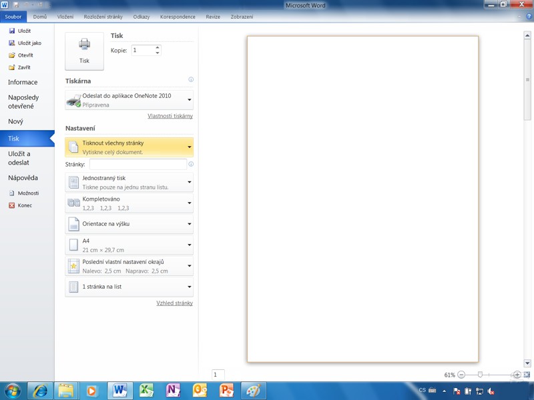Open the Vložení ribbon tab
This screenshot has height=400, width=534.
[65, 17]
